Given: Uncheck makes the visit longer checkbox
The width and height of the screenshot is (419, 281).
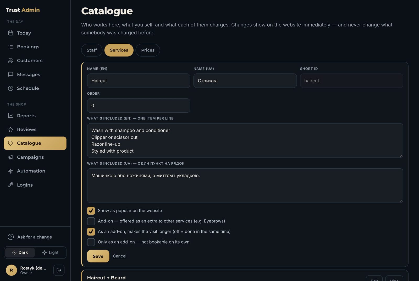Looking at the screenshot, I should pos(91,232).
